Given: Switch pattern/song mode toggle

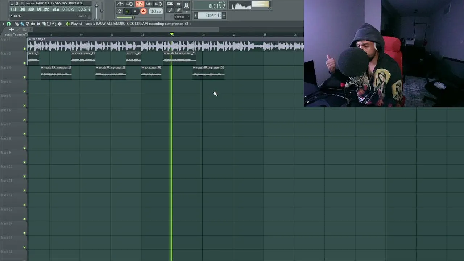Looking at the screenshot, I should coord(120,11).
